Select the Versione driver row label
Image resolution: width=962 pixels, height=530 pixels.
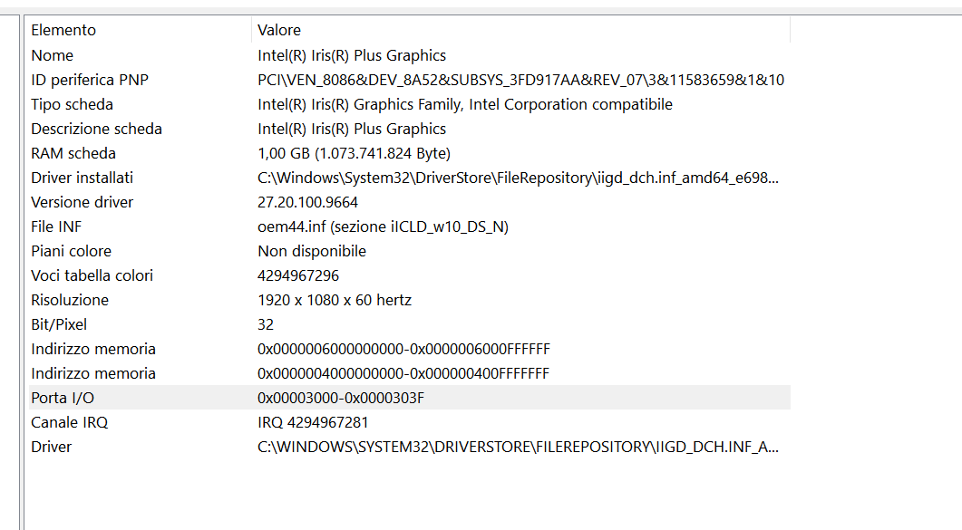[83, 202]
